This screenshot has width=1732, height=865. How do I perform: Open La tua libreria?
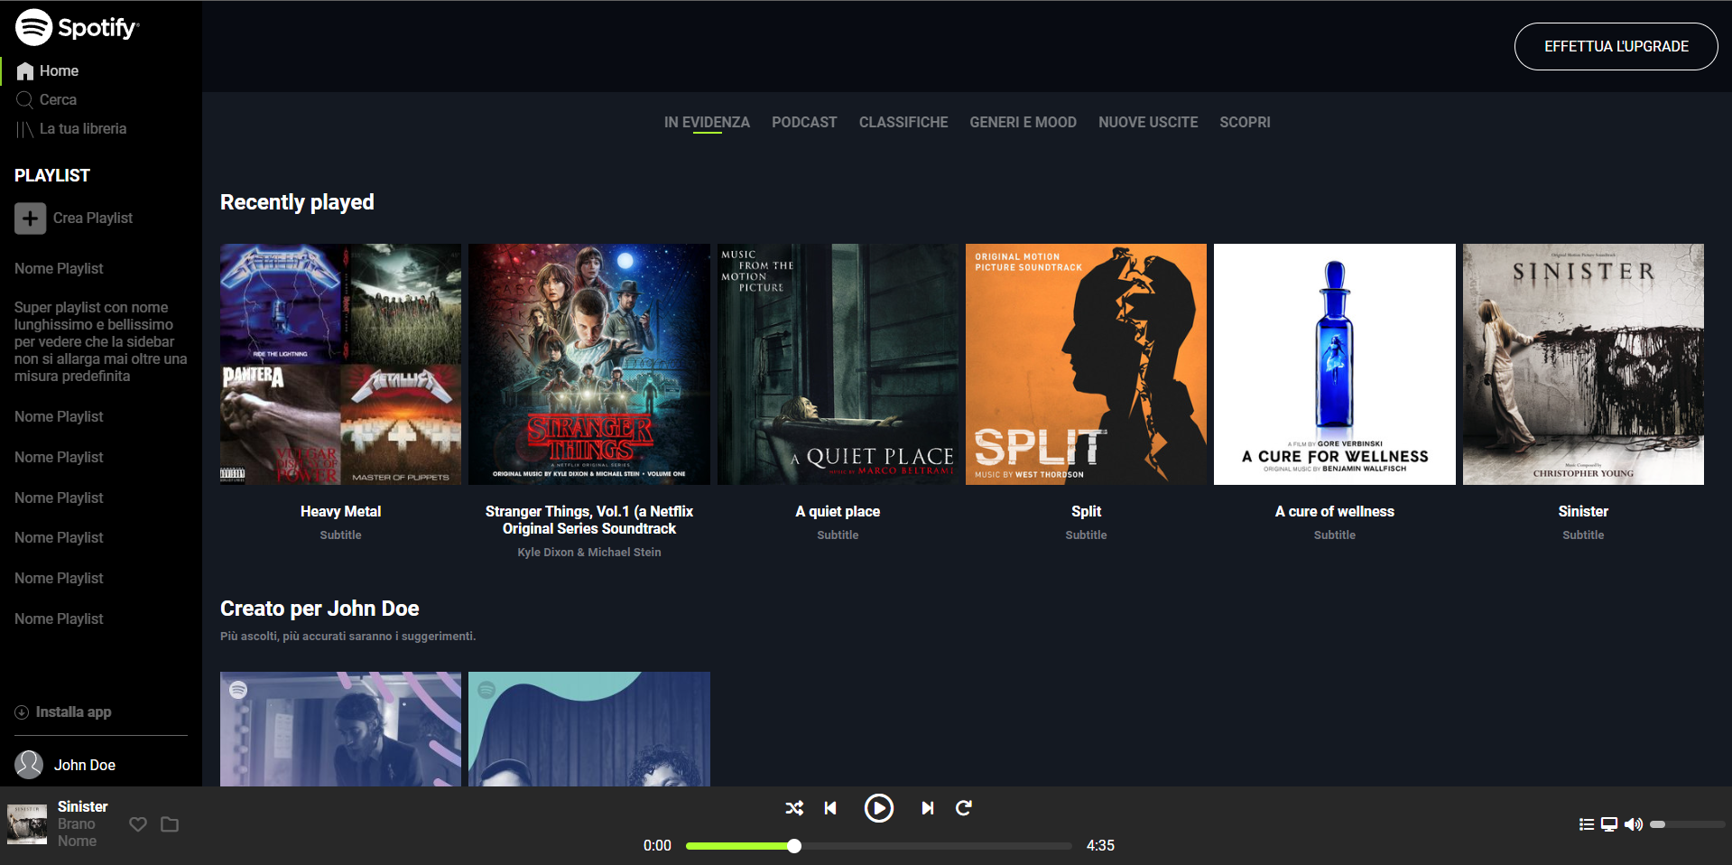[x=71, y=128]
